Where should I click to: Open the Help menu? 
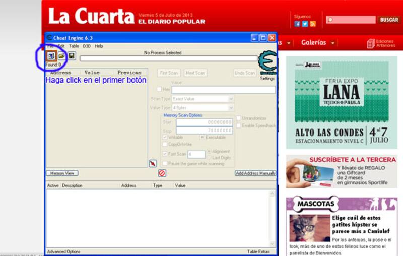[99, 46]
